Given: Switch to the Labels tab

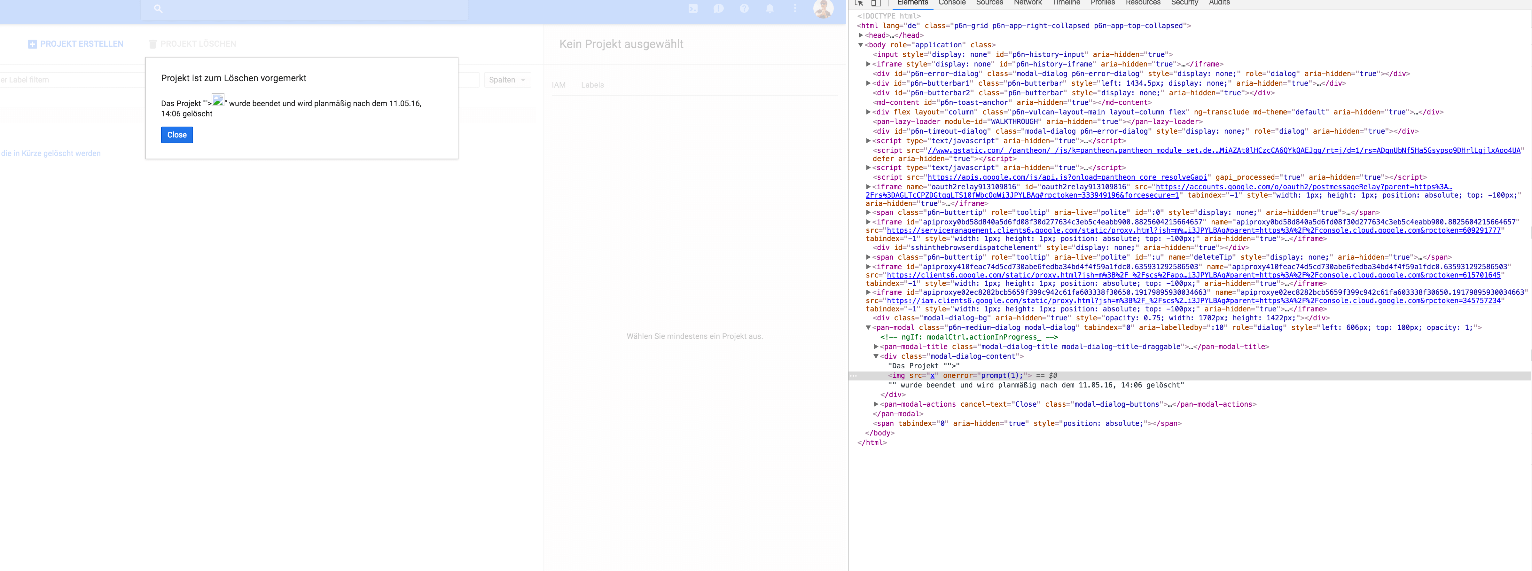Looking at the screenshot, I should point(592,85).
